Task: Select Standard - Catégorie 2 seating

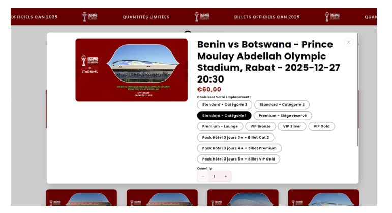Action: [282, 105]
